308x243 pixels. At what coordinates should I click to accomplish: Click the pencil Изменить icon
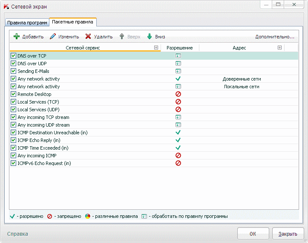click(53, 37)
